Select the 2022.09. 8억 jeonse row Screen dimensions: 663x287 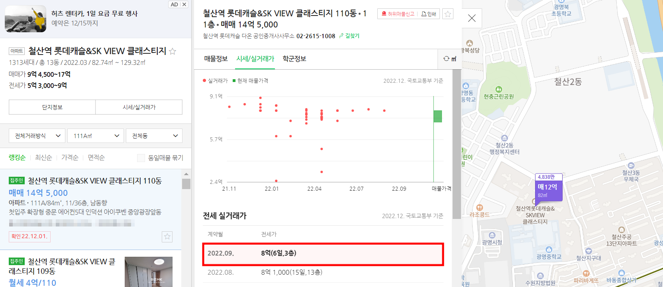coord(323,254)
